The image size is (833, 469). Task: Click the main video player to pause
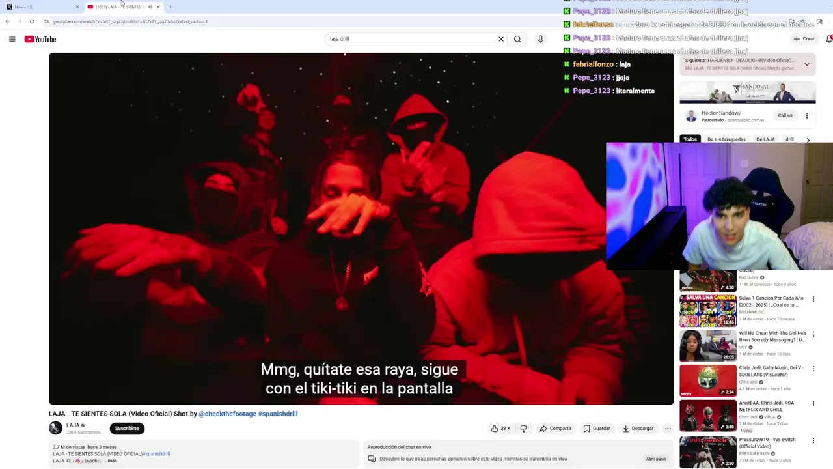pyautogui.click(x=361, y=229)
